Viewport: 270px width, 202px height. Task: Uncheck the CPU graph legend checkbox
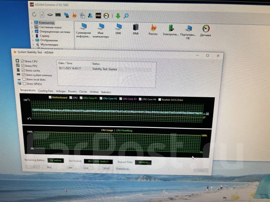click(70, 98)
